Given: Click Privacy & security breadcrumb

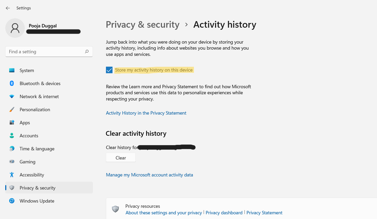Looking at the screenshot, I should point(143,25).
